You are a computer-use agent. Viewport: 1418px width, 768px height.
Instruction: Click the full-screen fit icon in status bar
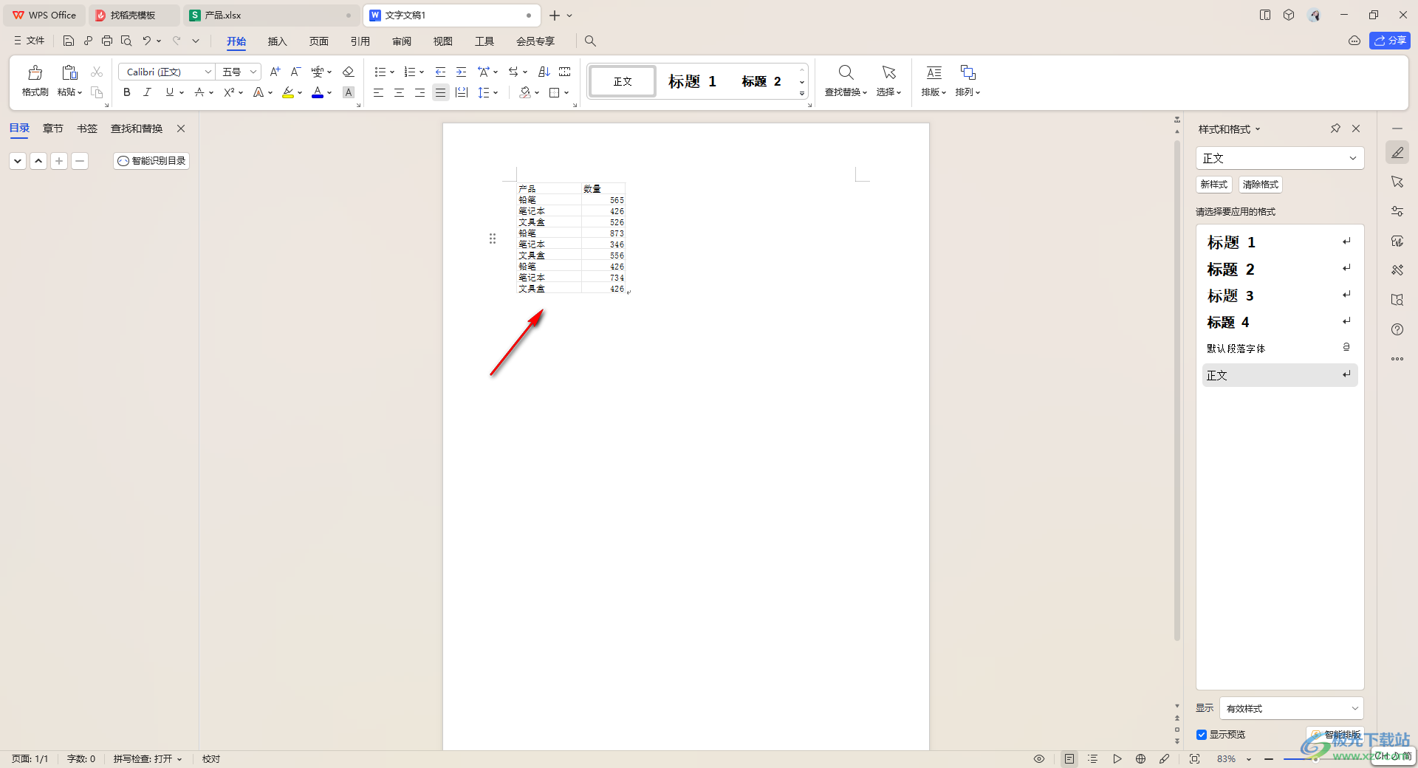(x=1195, y=759)
